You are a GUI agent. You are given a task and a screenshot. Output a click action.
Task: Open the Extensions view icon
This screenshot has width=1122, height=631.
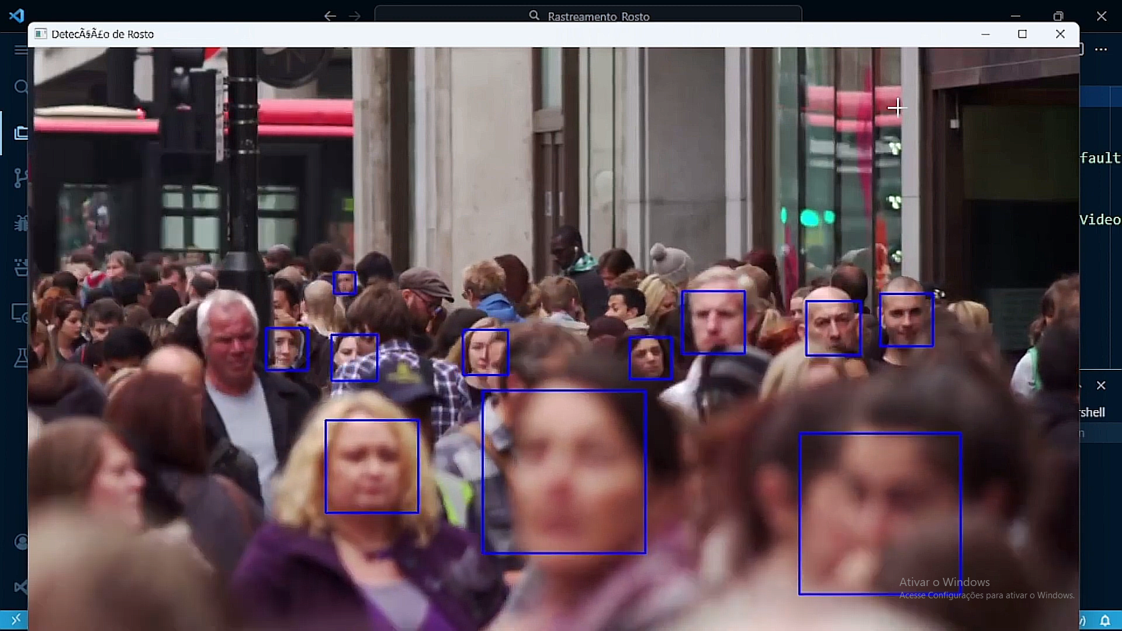(x=20, y=268)
